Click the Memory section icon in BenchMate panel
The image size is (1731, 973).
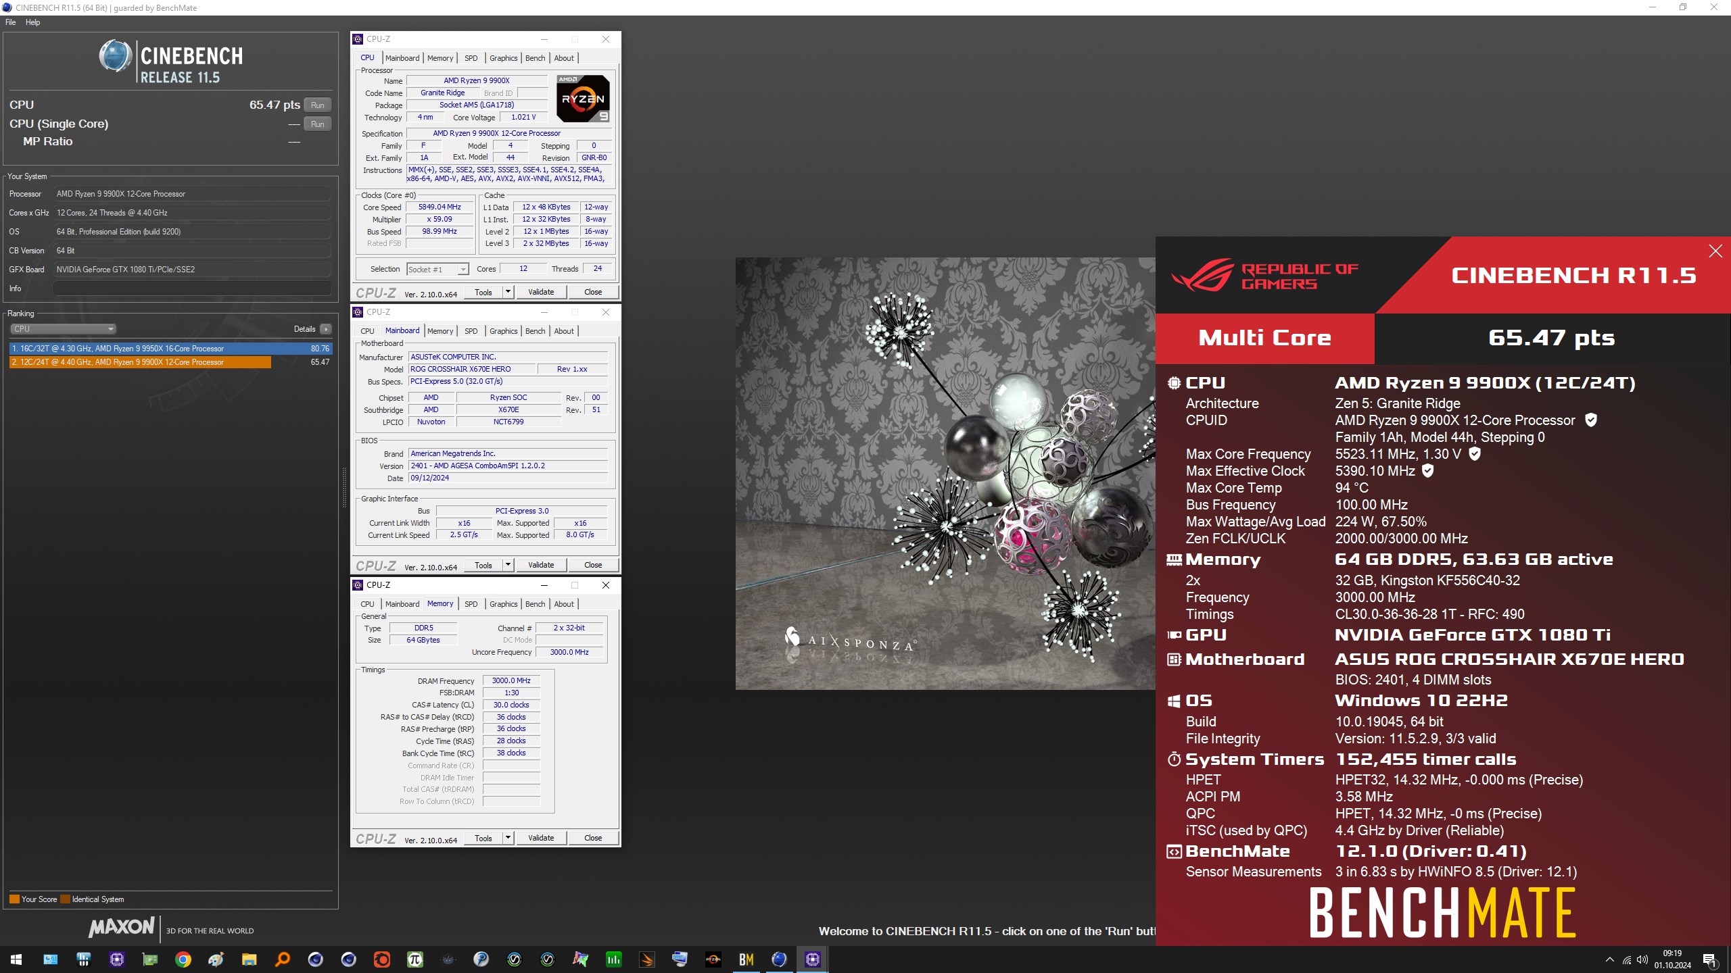click(x=1174, y=559)
